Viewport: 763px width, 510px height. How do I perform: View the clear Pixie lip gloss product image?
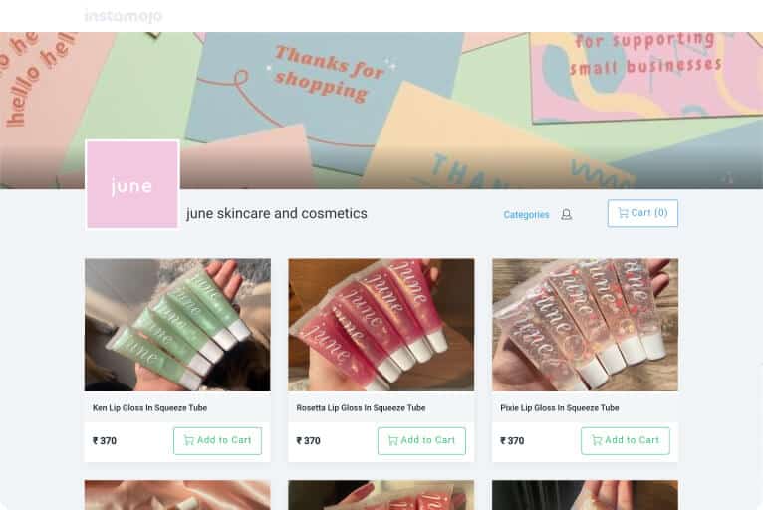click(x=585, y=325)
